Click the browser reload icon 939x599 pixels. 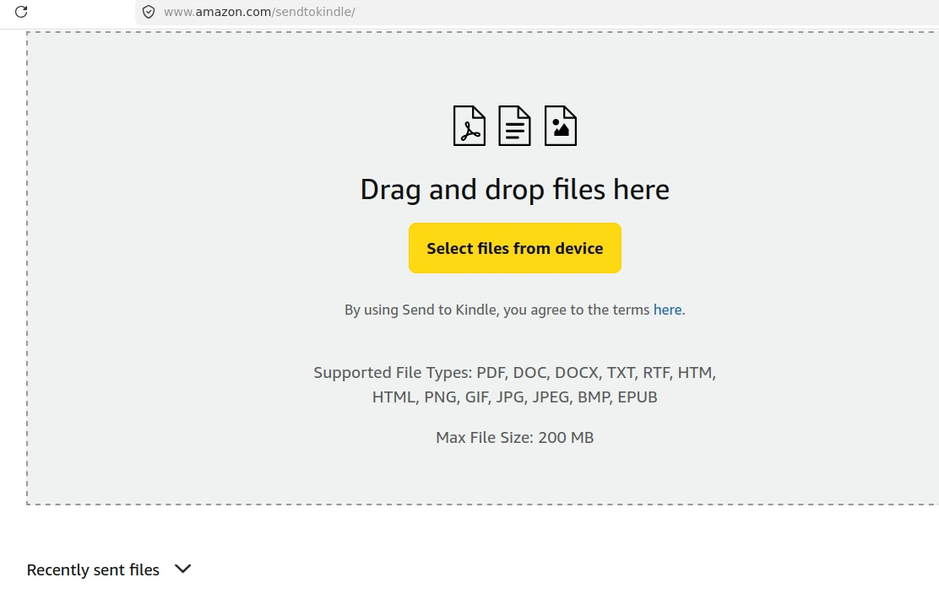tap(21, 11)
